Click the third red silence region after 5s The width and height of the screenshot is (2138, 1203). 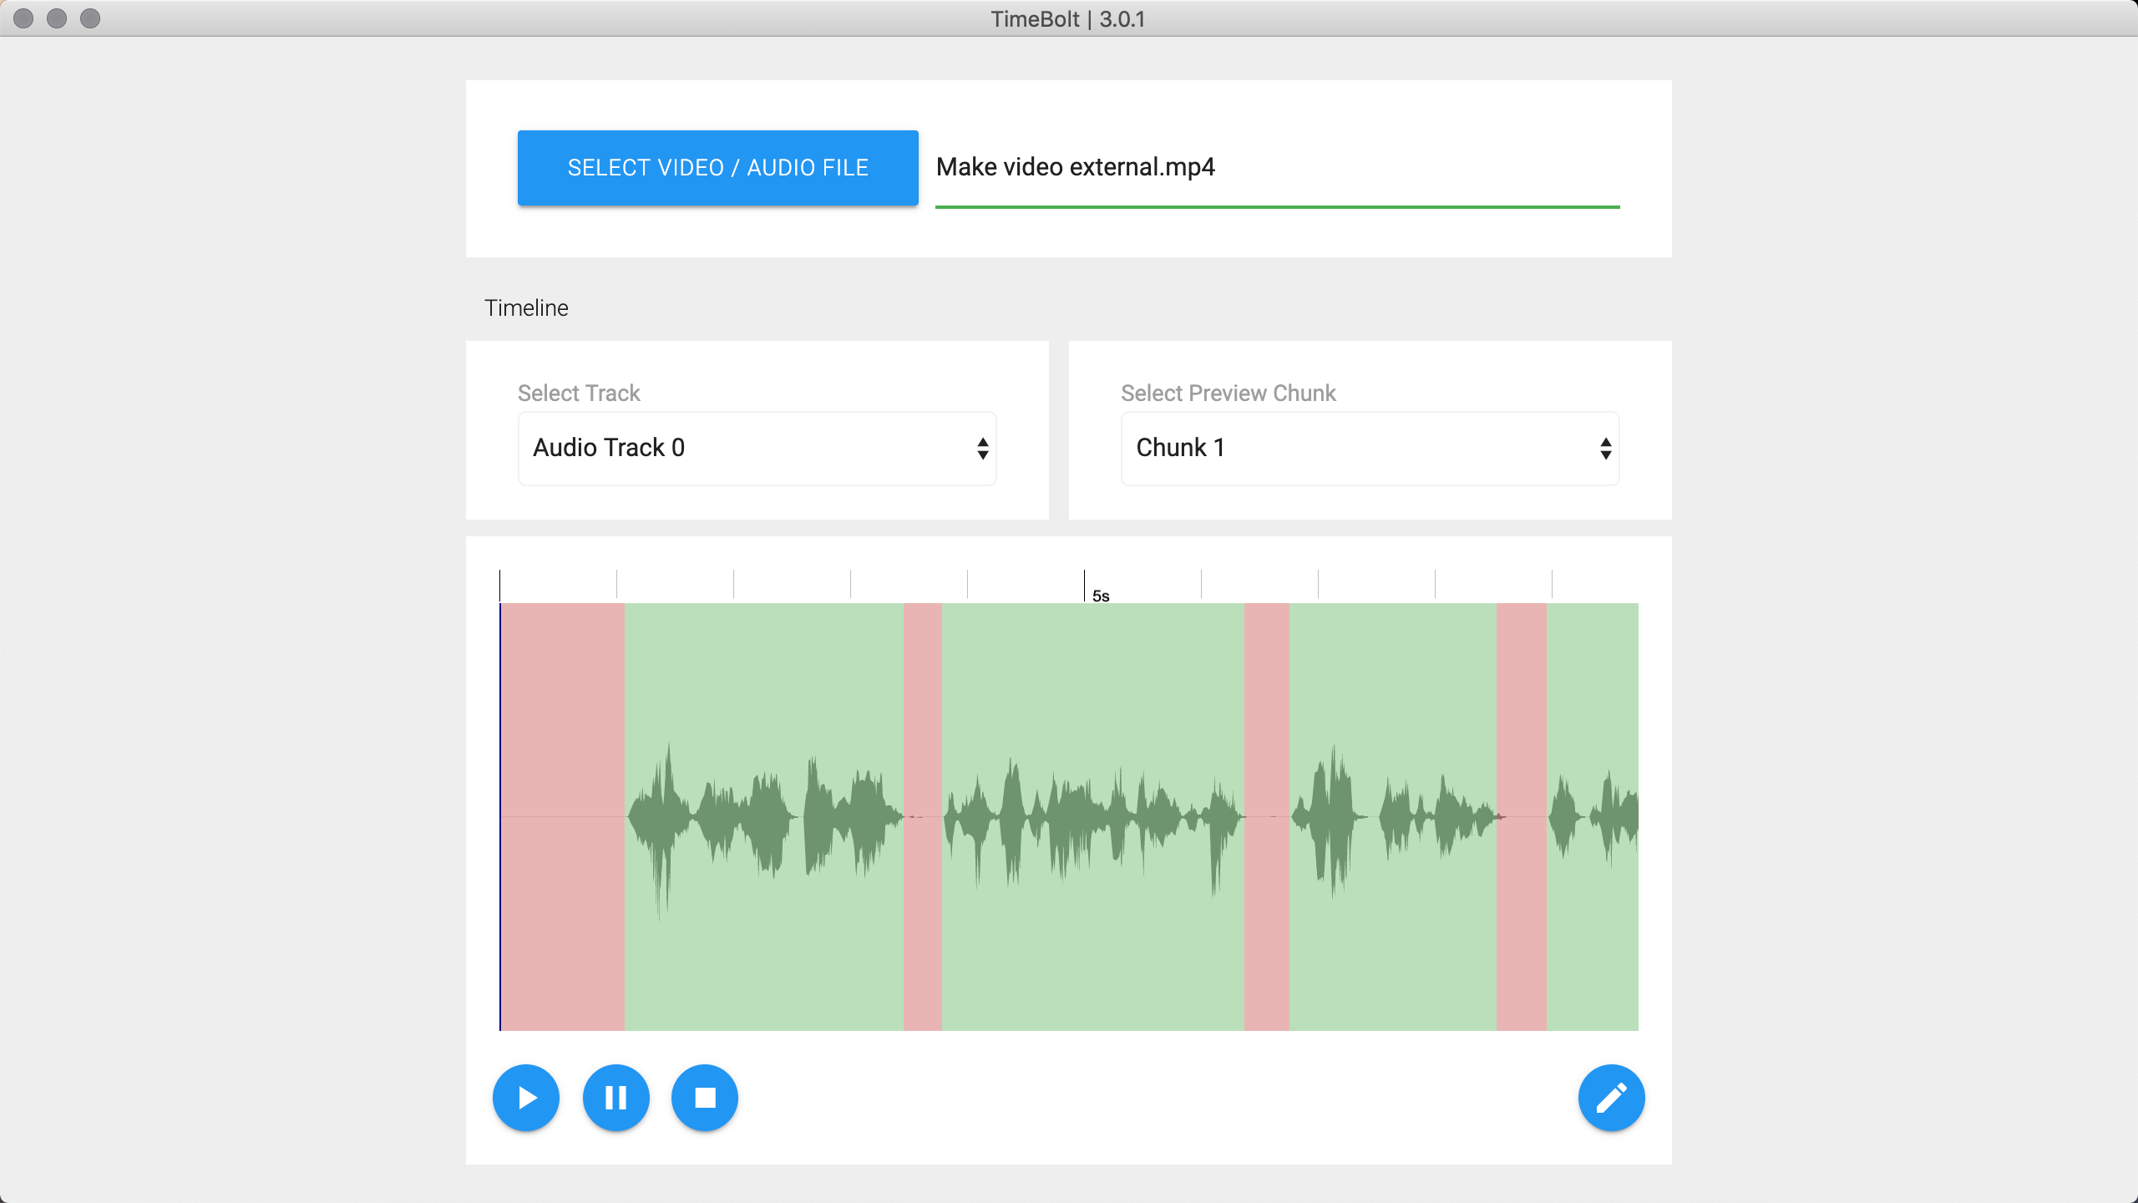tap(1266, 816)
